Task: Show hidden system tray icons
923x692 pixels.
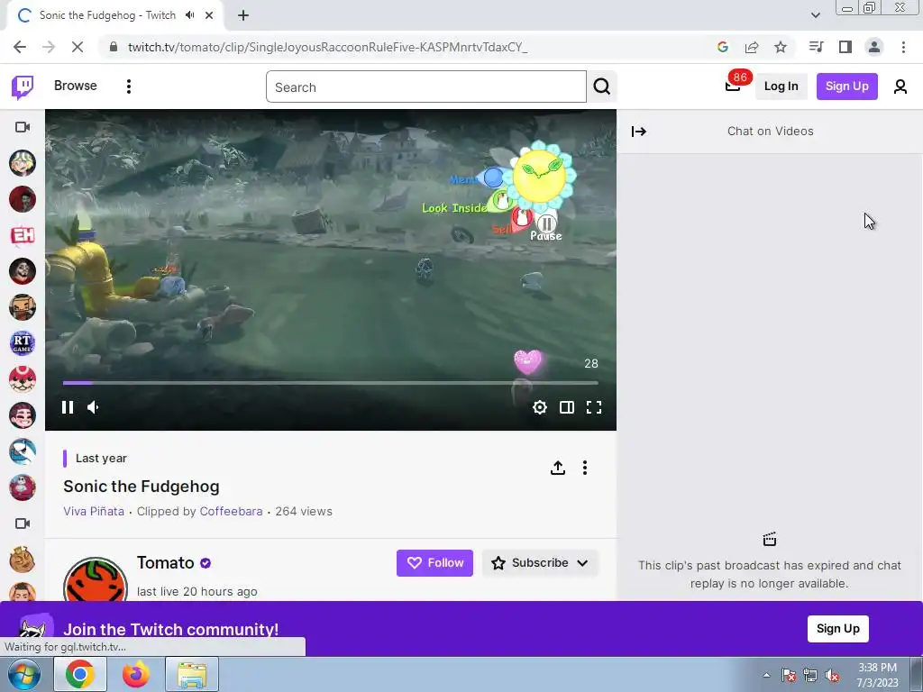Action: coord(766,675)
